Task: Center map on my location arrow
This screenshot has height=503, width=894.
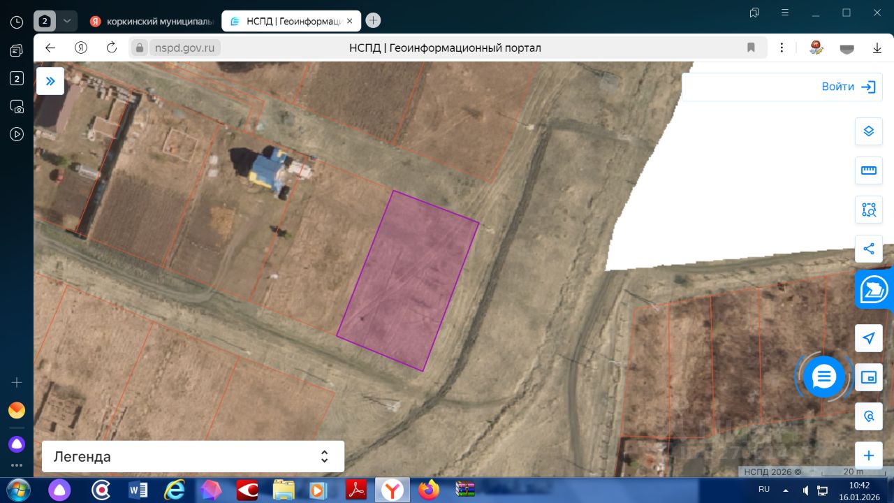Action: 869,338
